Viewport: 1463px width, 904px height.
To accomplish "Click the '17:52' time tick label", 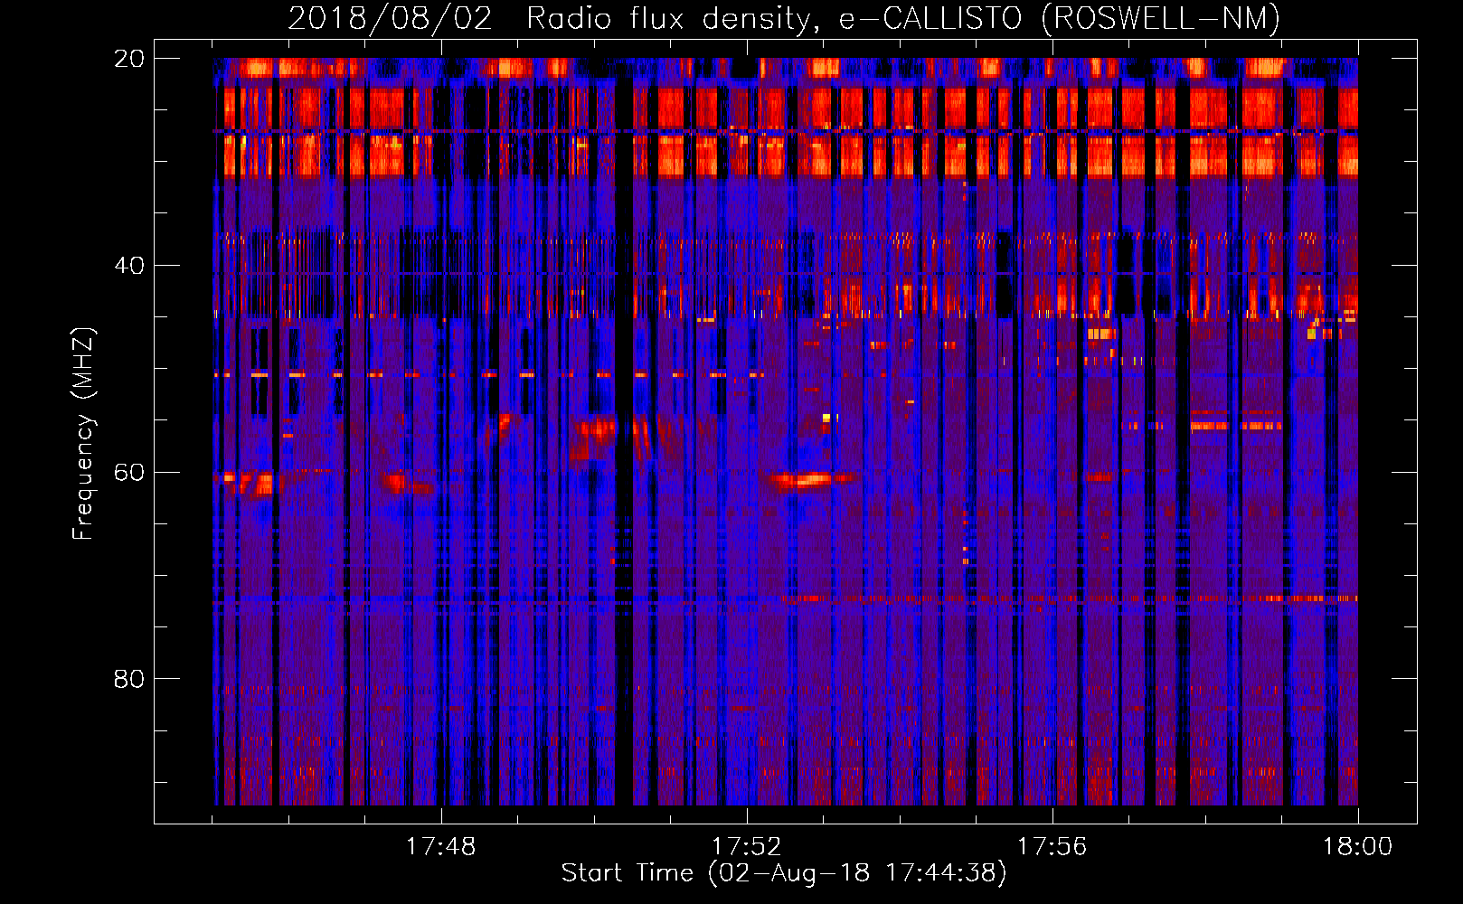I will coord(746,847).
